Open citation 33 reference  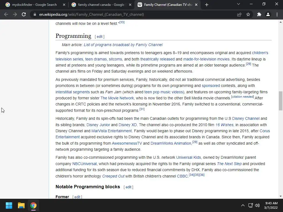[x=122, y=22]
